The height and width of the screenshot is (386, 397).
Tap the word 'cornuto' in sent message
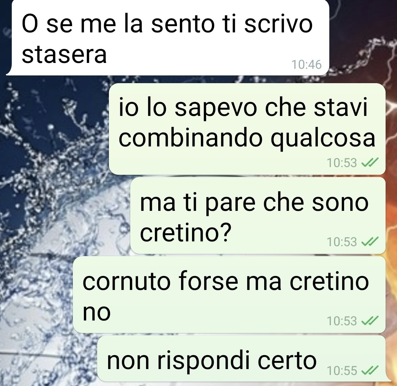[127, 281]
